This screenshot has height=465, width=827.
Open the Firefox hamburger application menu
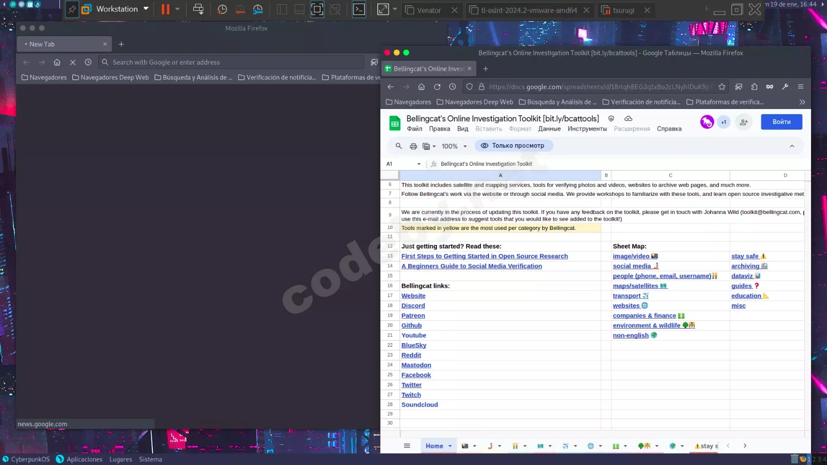(801, 87)
